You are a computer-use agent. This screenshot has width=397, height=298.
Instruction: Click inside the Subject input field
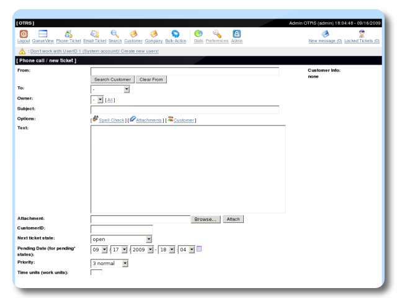(184, 110)
